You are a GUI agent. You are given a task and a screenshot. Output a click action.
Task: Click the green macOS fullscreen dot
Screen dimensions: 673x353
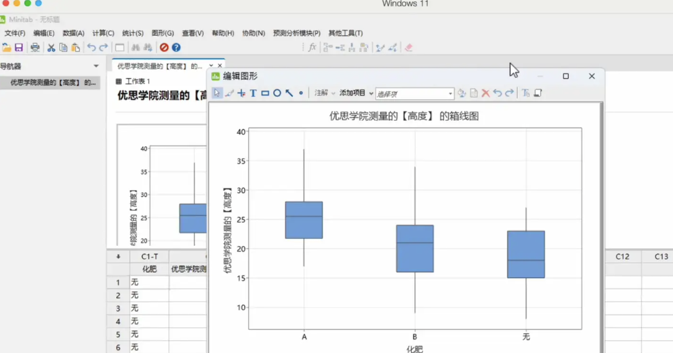(x=27, y=3)
